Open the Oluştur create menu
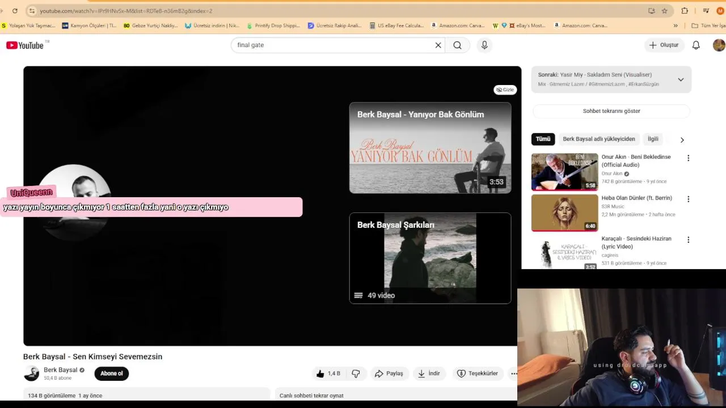Viewport: 726px width, 408px height. [x=664, y=45]
